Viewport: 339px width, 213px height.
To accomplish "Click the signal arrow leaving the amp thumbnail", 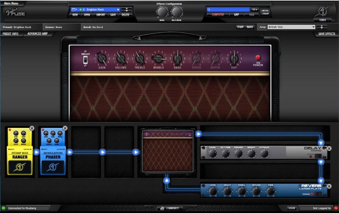I will click(x=198, y=134).
